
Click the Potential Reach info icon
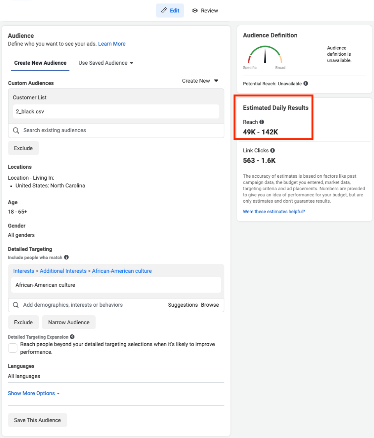[306, 83]
